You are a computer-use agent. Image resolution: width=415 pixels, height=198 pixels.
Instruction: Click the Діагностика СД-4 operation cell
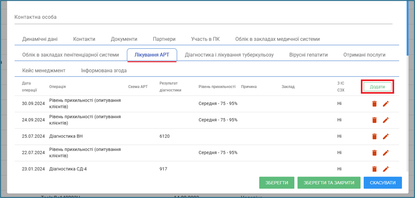click(68, 169)
